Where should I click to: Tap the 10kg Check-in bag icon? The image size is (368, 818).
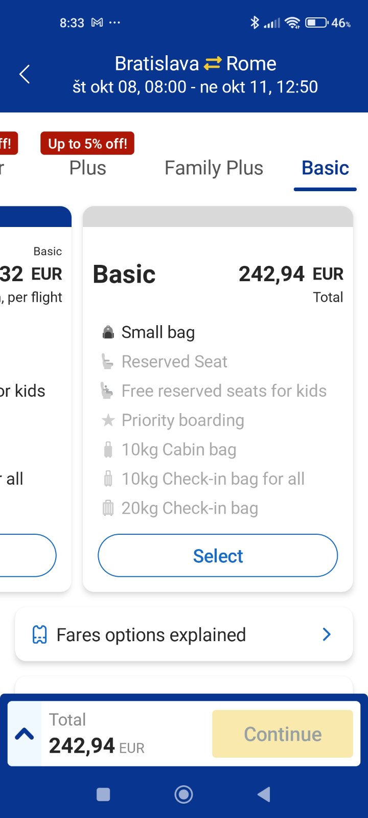click(x=108, y=479)
